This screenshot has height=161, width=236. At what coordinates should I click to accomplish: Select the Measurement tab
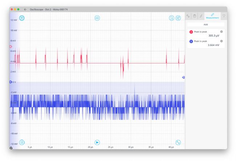(212, 16)
